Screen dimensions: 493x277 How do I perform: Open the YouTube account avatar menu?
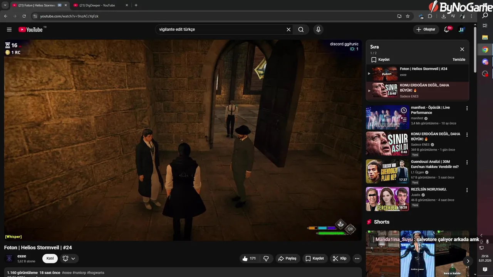click(461, 30)
